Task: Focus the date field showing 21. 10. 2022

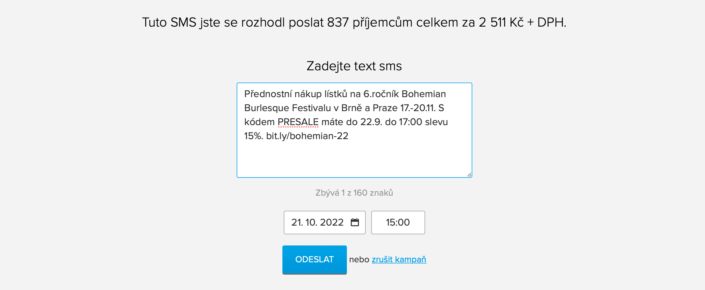Action: pos(317,222)
